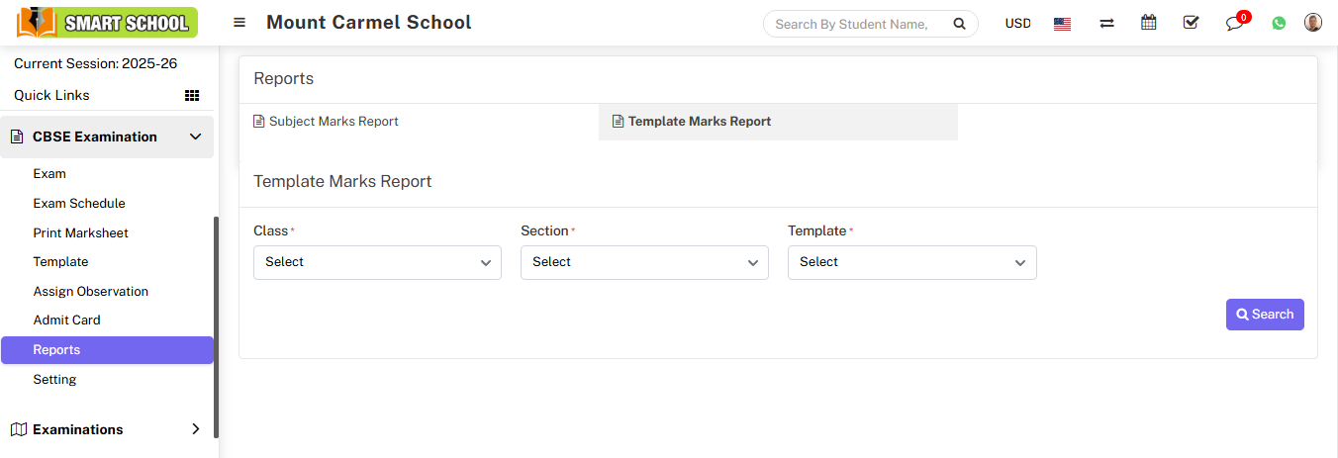
Task: Select the Template Marks Report tab
Action: 699,122
